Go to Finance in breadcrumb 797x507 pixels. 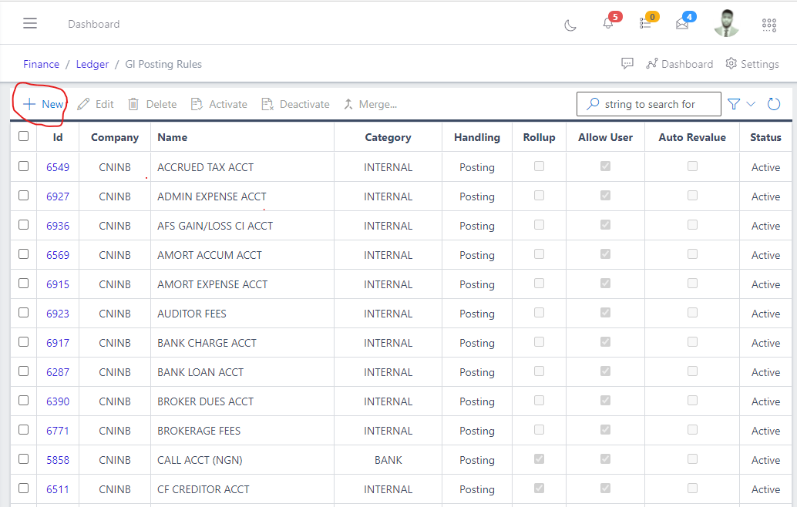pos(41,64)
